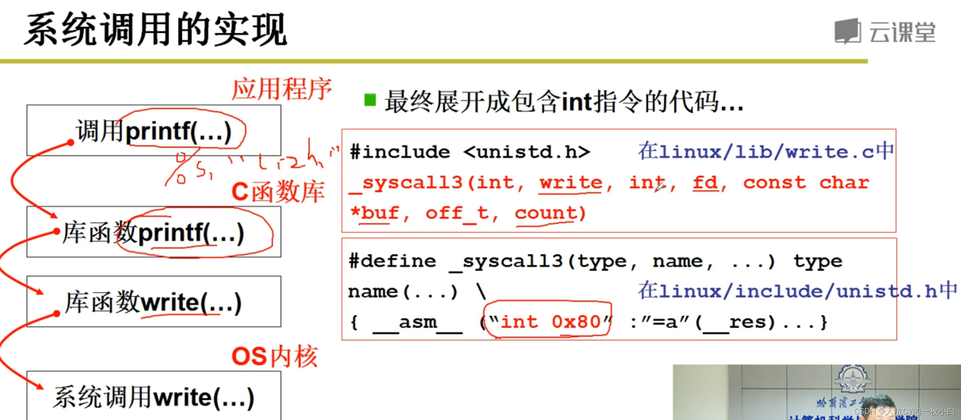Image resolution: width=961 pixels, height=420 pixels.
Task: Click the words const char
Action: tap(806, 183)
